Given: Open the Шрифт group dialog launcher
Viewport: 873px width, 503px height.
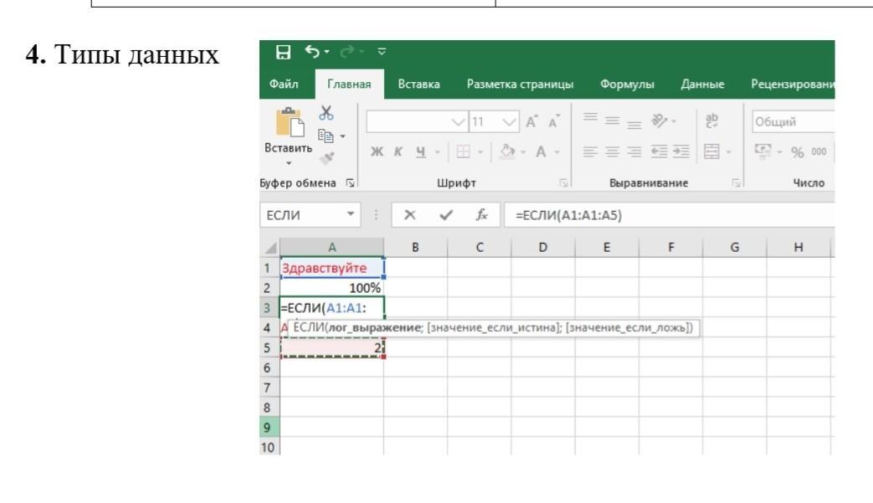Looking at the screenshot, I should (x=563, y=183).
